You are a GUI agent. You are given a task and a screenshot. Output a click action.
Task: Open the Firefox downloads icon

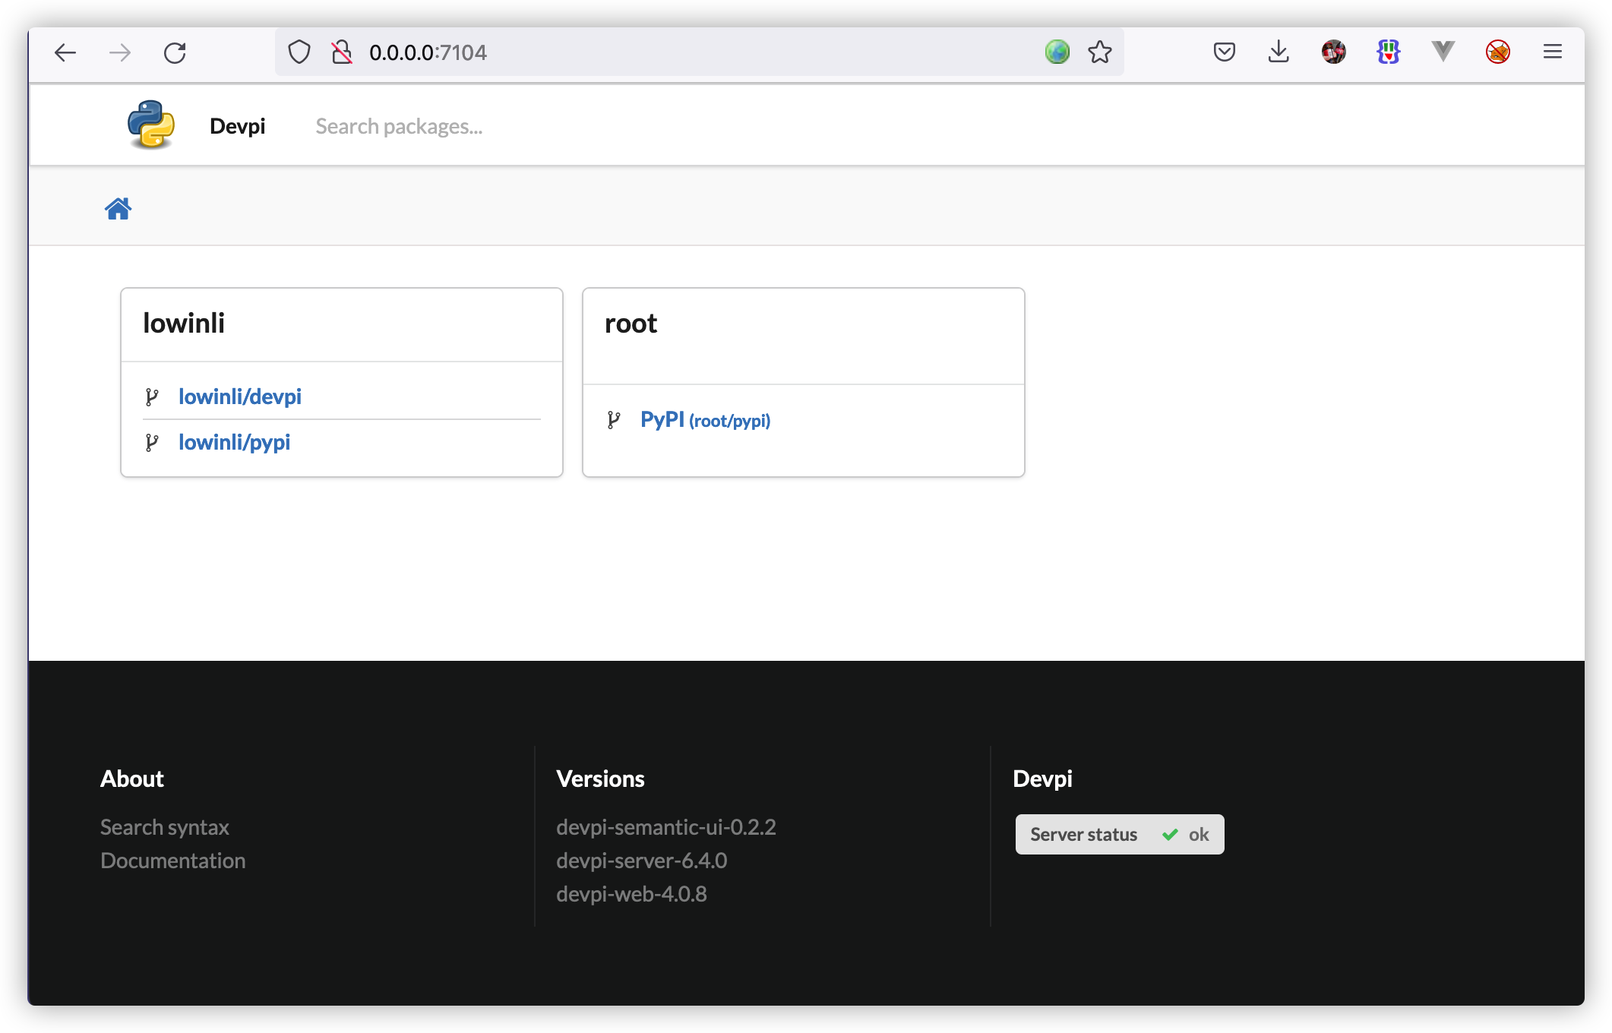1279,52
